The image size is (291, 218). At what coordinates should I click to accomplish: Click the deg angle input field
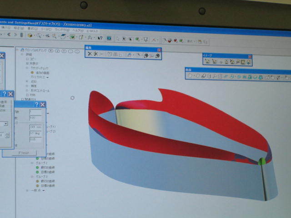(35, 133)
